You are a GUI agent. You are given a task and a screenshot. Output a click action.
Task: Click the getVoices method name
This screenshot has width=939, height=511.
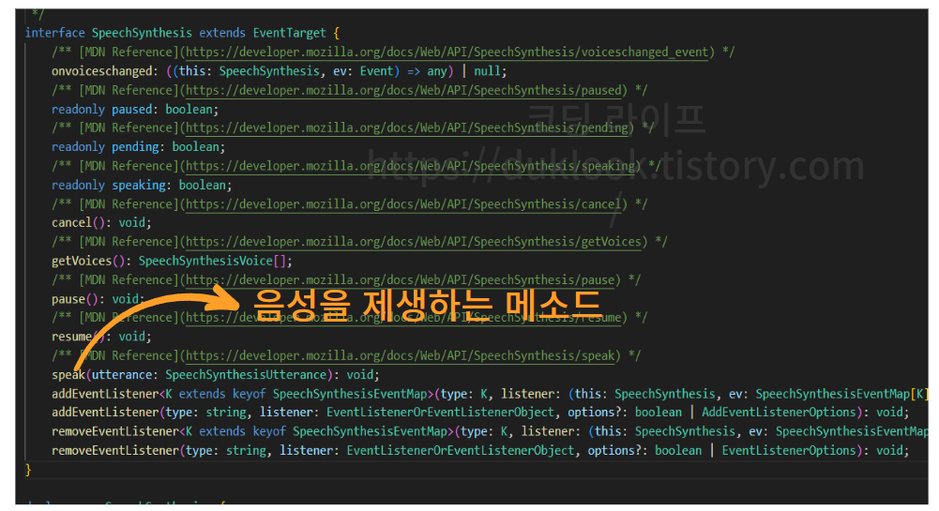tap(82, 261)
